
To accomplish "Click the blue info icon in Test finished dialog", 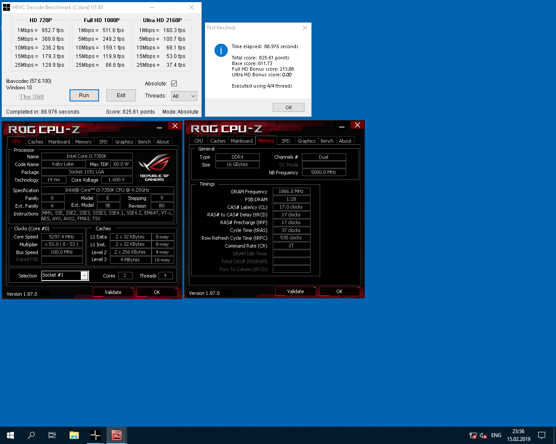I will coord(221,50).
